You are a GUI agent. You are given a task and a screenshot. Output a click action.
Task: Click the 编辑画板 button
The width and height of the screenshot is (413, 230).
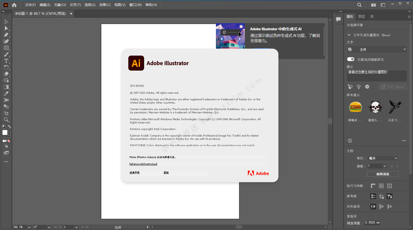[x=383, y=174]
